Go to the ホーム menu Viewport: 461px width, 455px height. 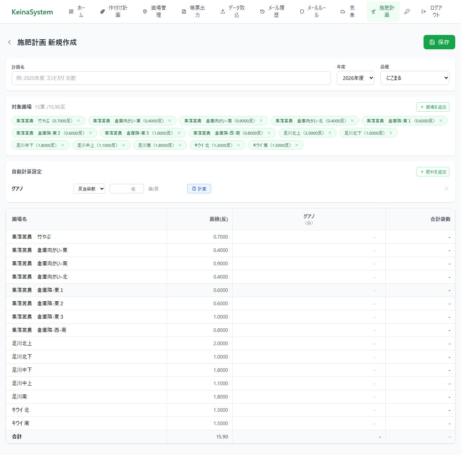(77, 12)
